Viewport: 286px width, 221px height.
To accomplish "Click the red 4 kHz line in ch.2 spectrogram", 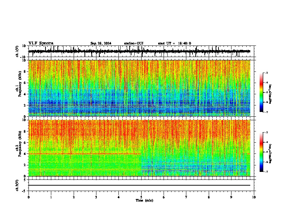I will click(x=85, y=154).
